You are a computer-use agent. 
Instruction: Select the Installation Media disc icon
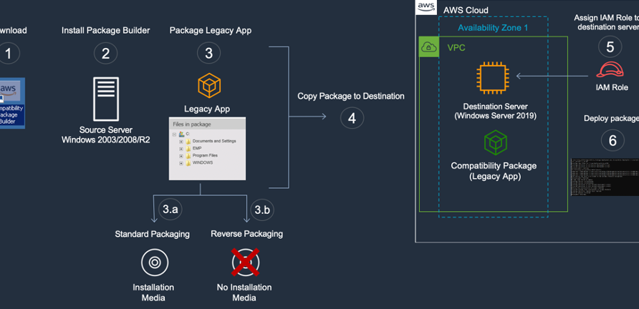153,263
